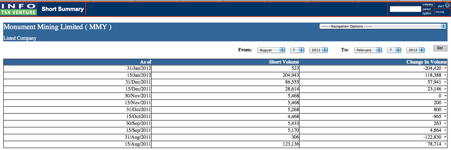Click the short volume value 28,614
This screenshot has height=150, width=451.
click(x=292, y=89)
